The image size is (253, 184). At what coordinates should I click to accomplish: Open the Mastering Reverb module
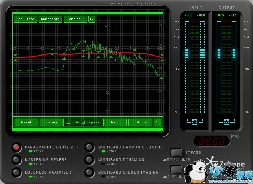click(x=16, y=159)
